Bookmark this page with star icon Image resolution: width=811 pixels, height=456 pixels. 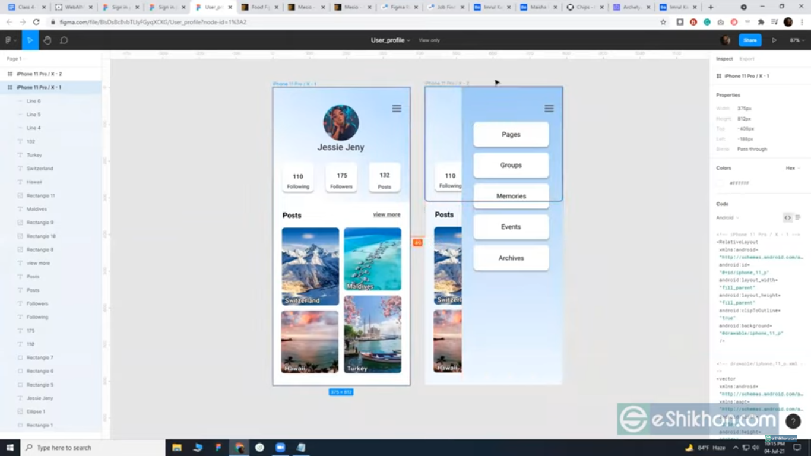663,22
